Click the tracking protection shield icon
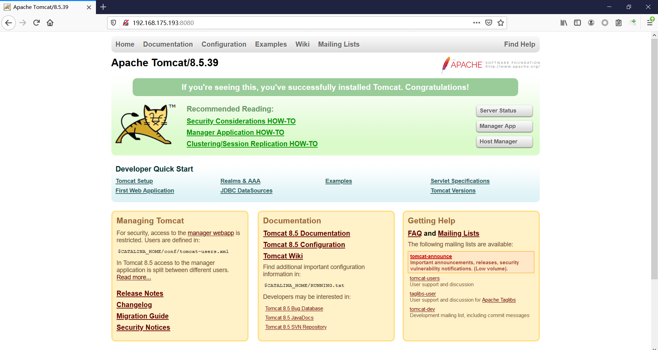The image size is (658, 350). tap(113, 23)
